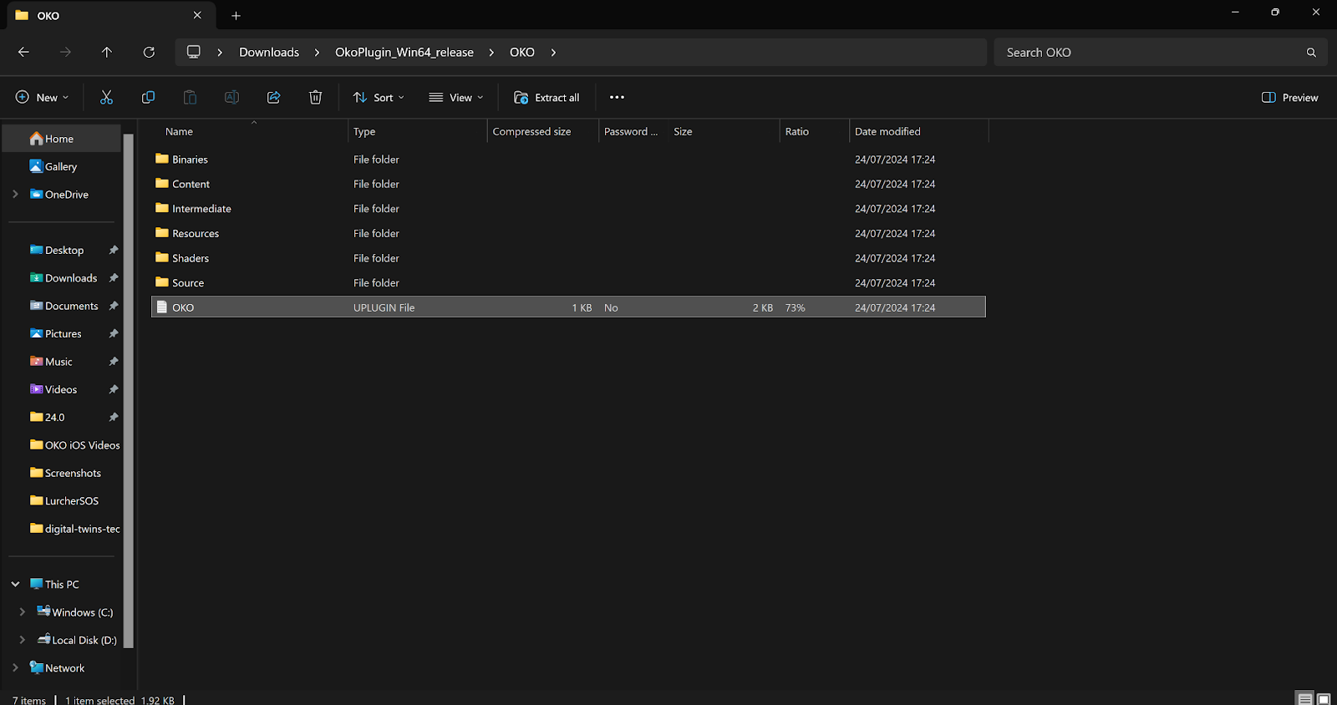Viewport: 1337px width, 705px height.
Task: Select the OKO UPLUGIN file
Action: coord(568,307)
